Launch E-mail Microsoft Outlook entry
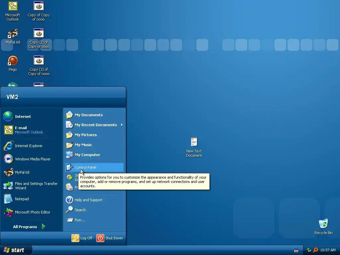This screenshot has height=255, width=340. (32, 130)
